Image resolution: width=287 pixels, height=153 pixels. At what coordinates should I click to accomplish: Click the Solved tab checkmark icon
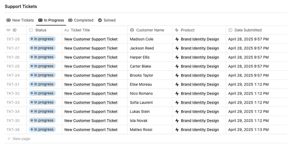(x=100, y=20)
